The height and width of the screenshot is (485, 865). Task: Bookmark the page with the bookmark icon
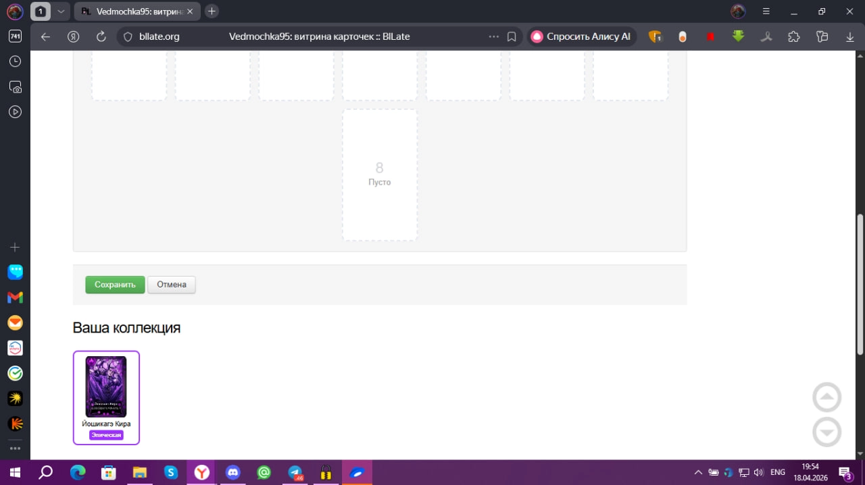click(512, 36)
